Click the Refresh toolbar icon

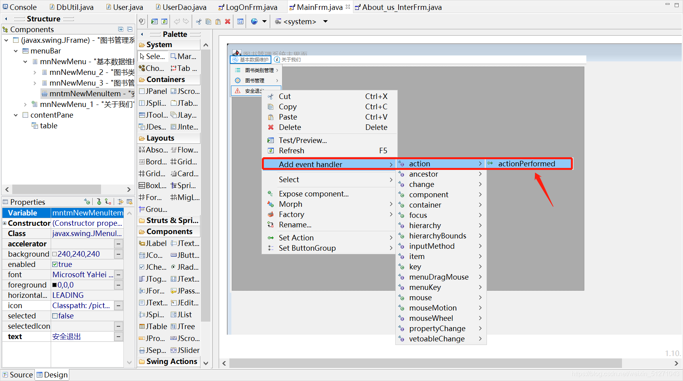click(x=164, y=21)
